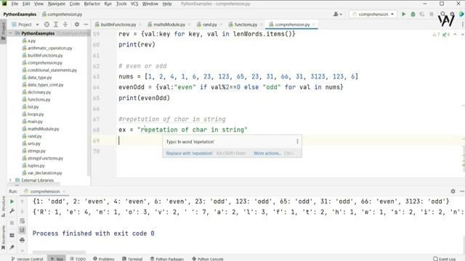The image size is (465, 261).
Task: Hide the Project panel with minus icon
Action: pos(86,25)
